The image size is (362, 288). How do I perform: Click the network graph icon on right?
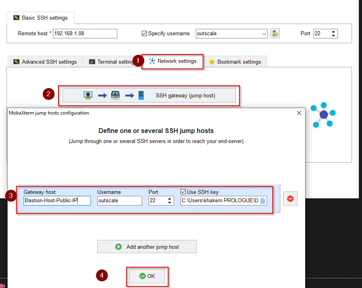[324, 115]
